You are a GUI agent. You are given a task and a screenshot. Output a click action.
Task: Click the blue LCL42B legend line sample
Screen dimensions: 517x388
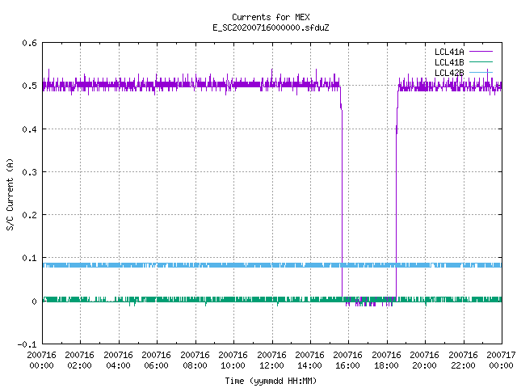pyautogui.click(x=481, y=72)
